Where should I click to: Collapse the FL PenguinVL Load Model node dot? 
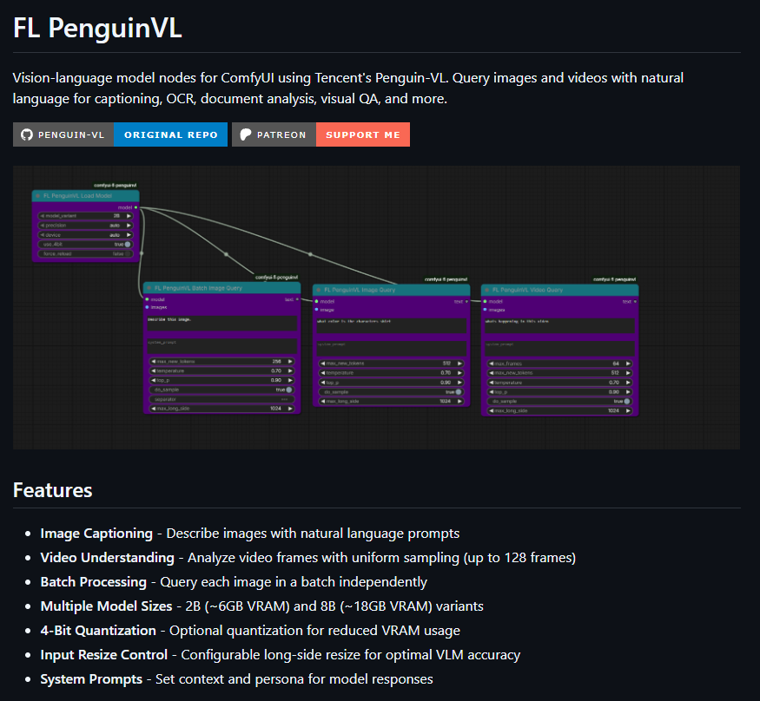(38, 196)
